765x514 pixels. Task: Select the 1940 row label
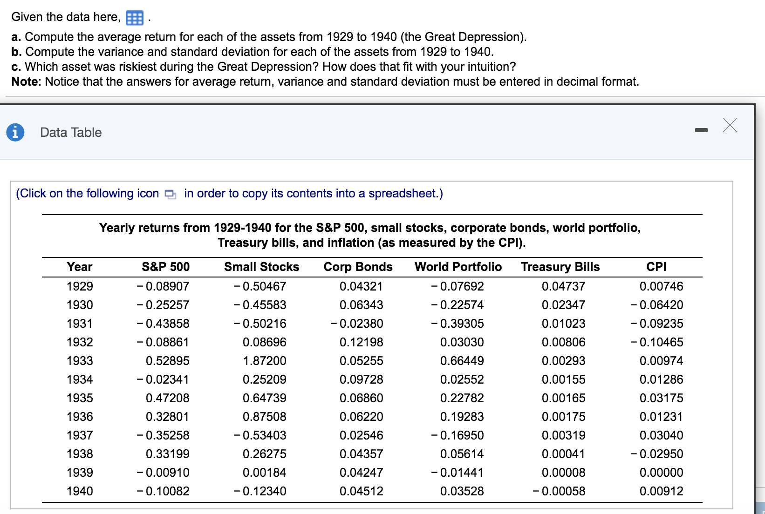coord(80,491)
